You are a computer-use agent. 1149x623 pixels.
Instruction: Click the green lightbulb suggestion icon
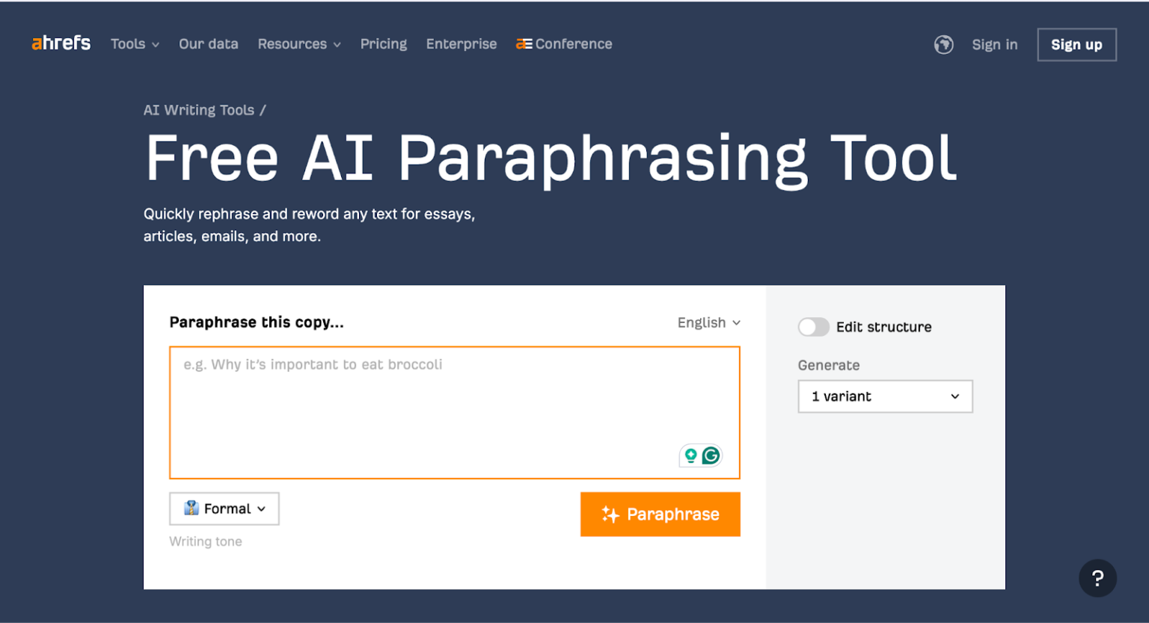[690, 455]
